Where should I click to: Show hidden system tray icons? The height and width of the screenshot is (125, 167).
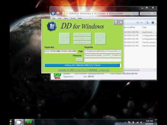(x=125, y=122)
